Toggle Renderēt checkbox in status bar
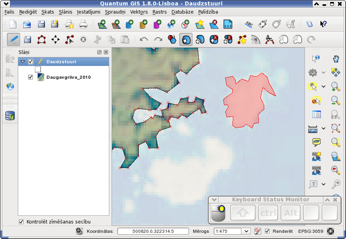The height and width of the screenshot is (239, 346). point(267,231)
